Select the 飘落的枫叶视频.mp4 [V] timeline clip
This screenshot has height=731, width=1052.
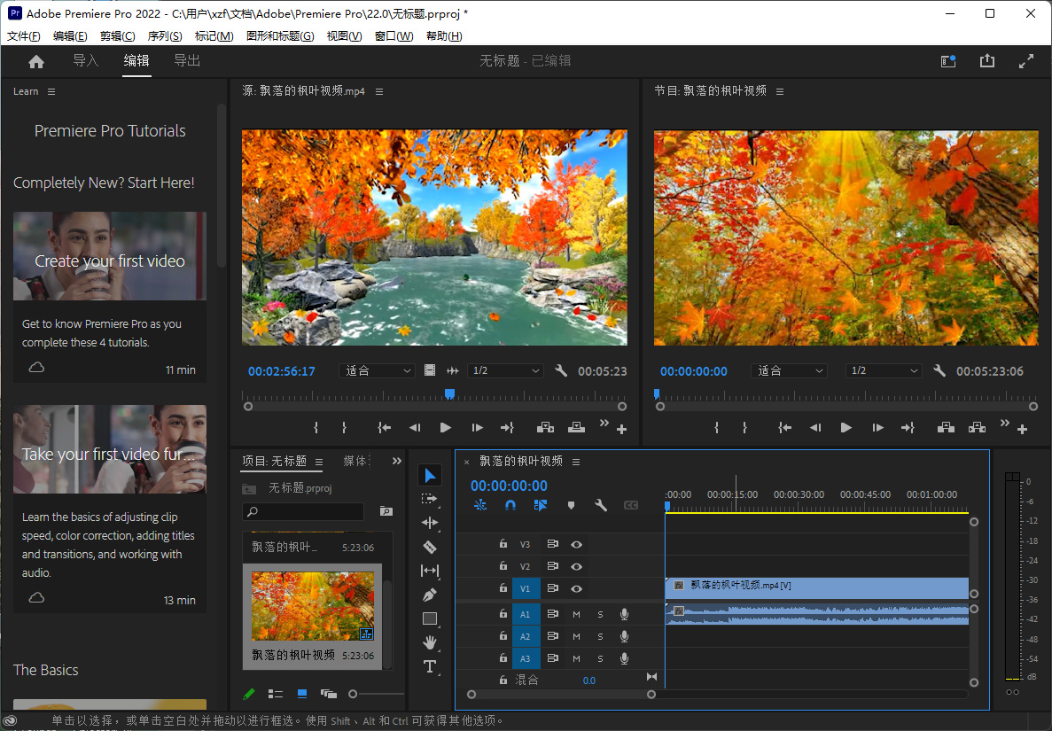(x=816, y=588)
